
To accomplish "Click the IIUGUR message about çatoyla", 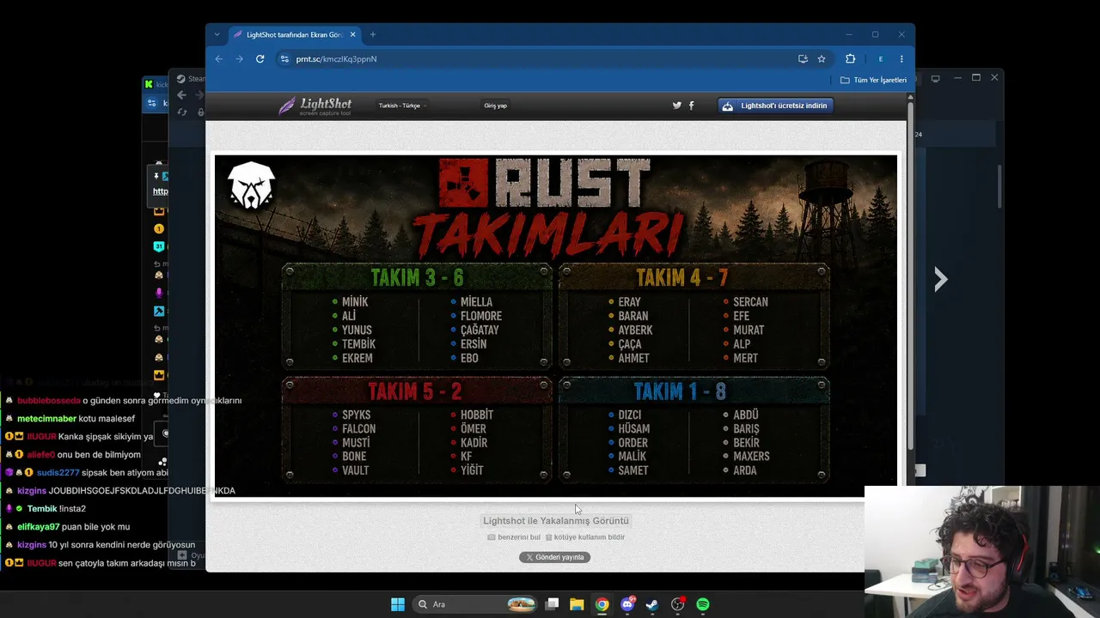I will (127, 563).
